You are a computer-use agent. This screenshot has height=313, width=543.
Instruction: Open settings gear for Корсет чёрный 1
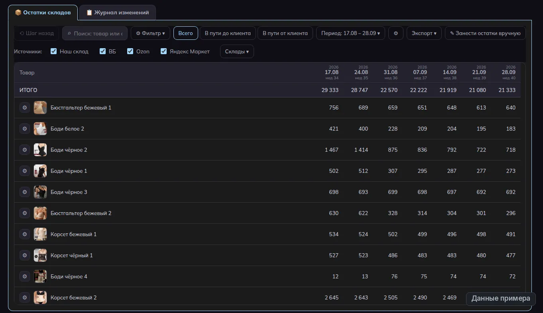25,255
